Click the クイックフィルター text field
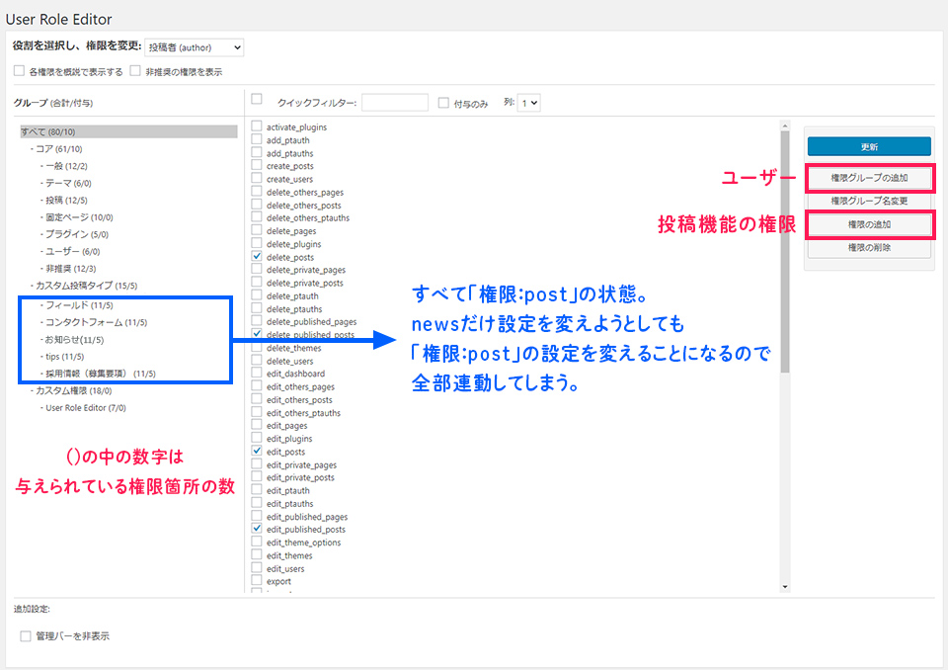The image size is (948, 670). coord(395,102)
